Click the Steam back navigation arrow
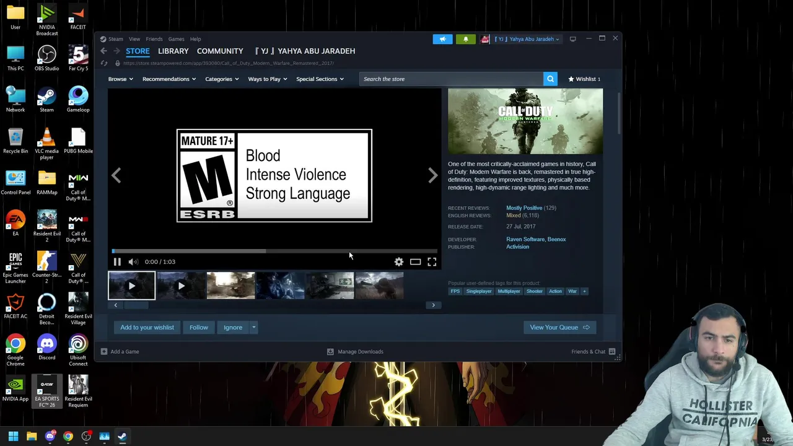 tap(104, 51)
